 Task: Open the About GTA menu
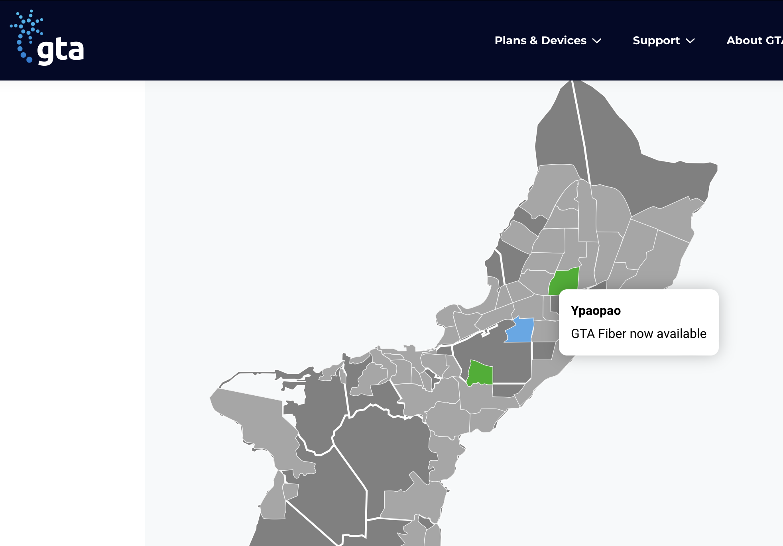[754, 41]
